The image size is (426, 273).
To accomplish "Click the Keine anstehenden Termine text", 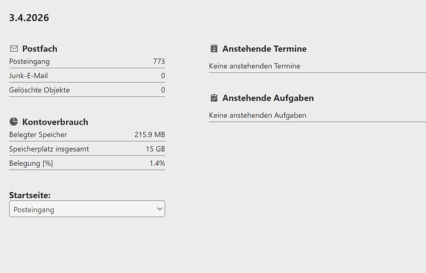I will pyautogui.click(x=254, y=66).
